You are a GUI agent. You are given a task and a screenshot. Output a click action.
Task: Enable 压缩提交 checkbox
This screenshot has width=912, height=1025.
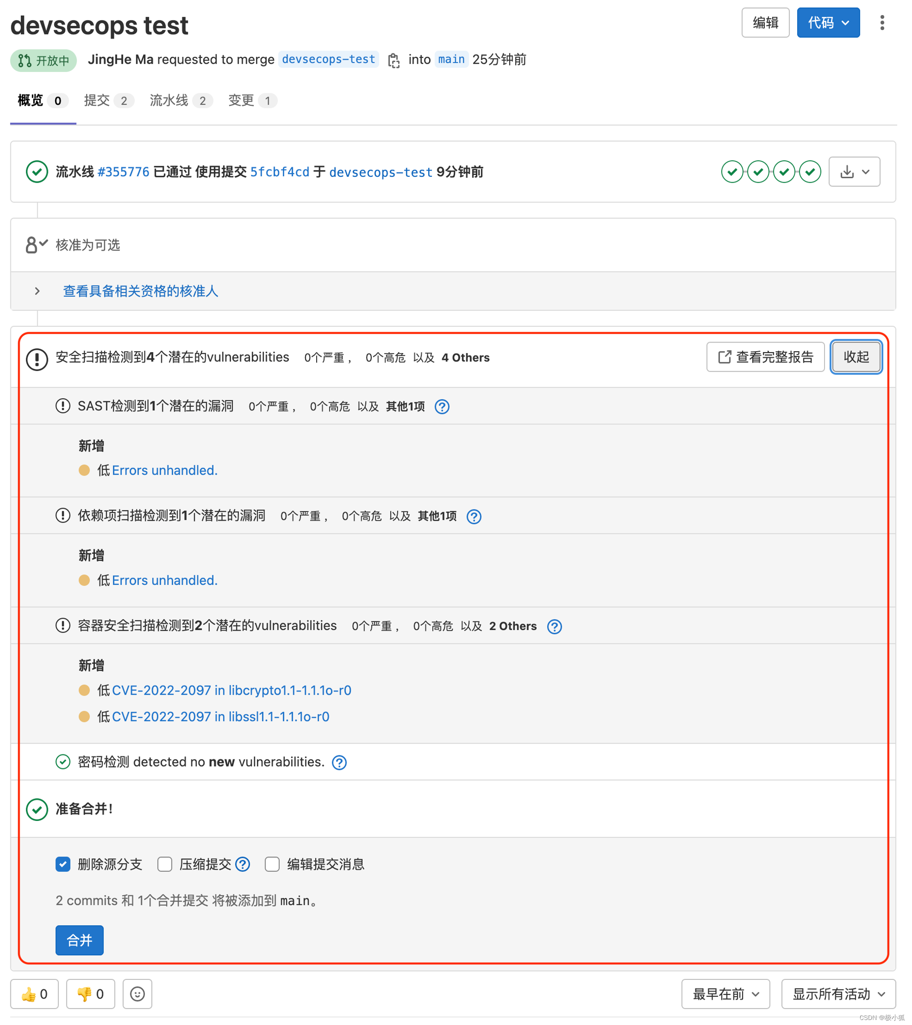[x=164, y=864]
